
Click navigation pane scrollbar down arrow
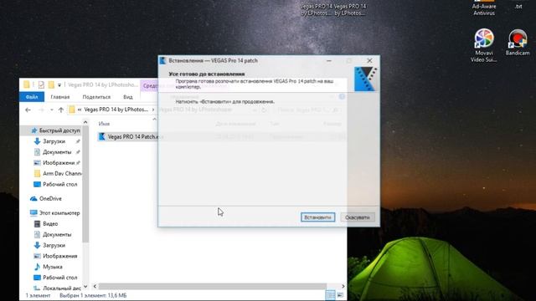85,286
